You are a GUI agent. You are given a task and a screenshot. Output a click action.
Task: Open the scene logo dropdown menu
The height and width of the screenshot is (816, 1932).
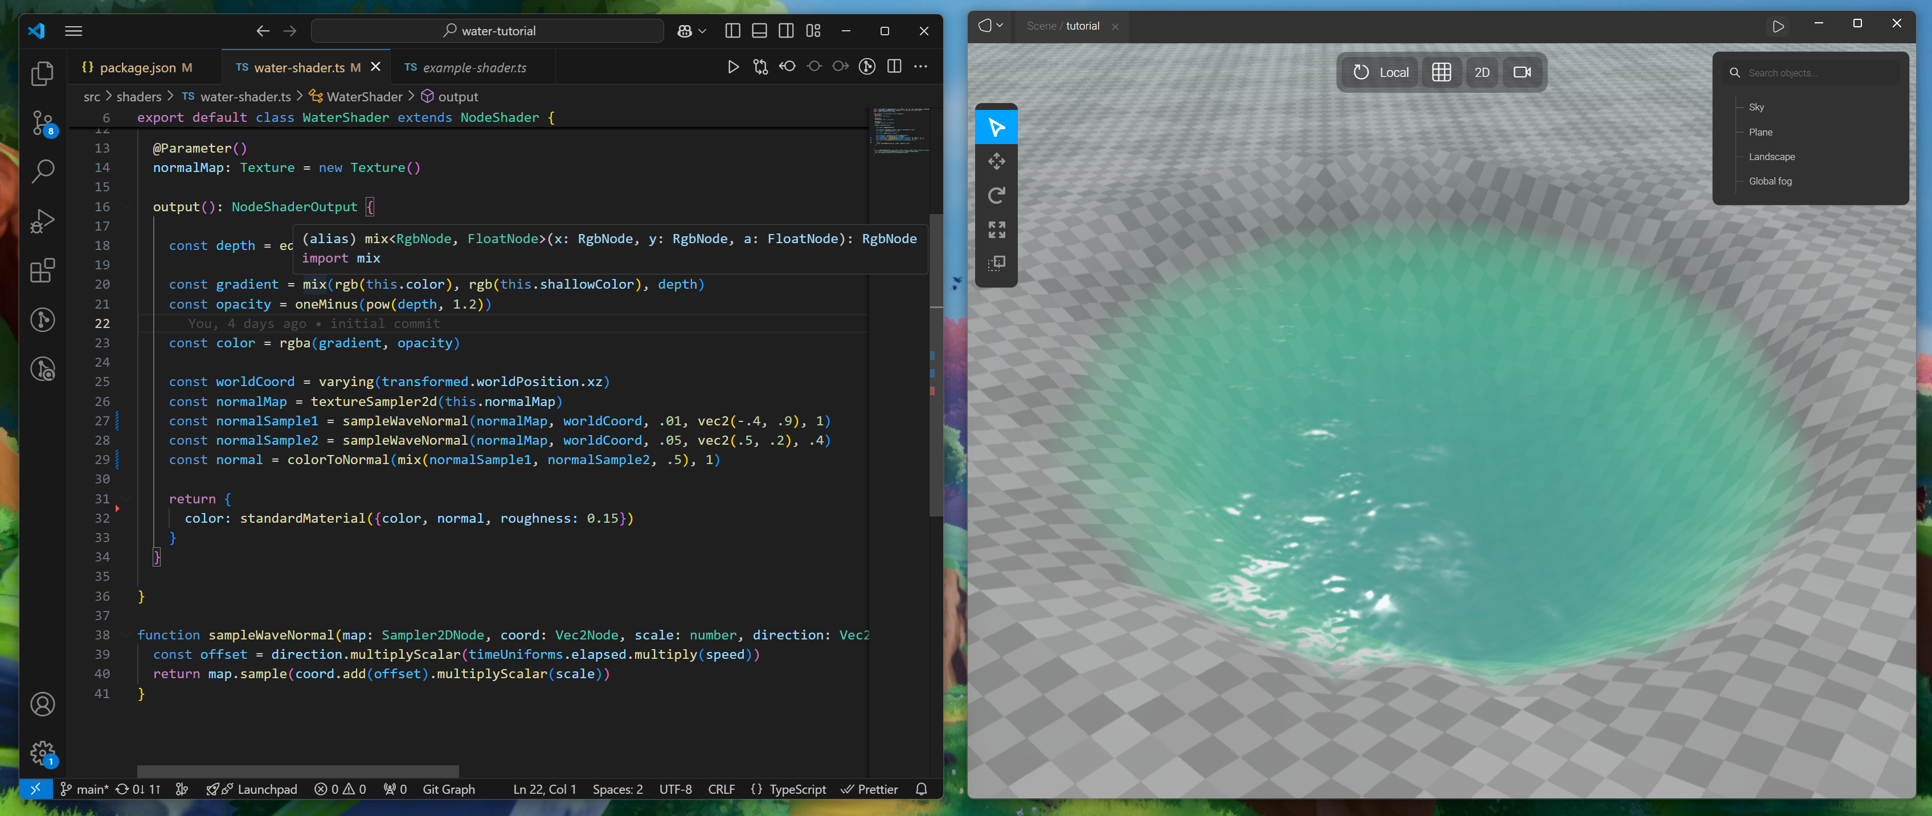[990, 26]
